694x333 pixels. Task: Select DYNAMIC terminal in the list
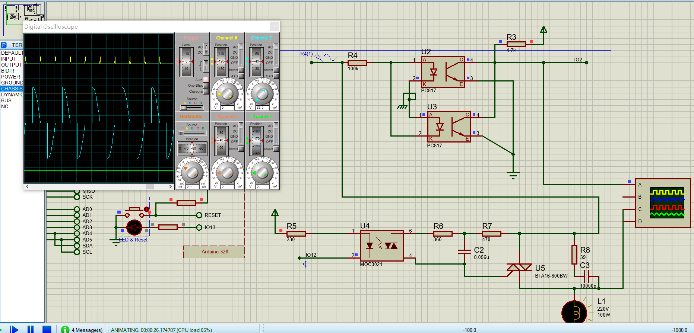click(x=12, y=95)
